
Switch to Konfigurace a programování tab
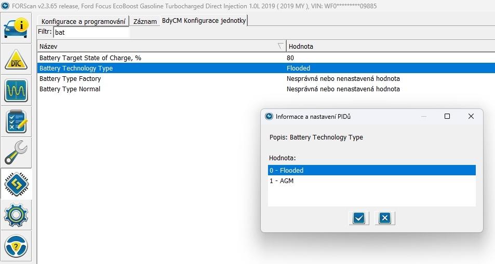click(x=83, y=21)
